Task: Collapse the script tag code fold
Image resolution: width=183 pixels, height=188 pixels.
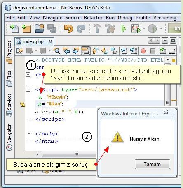Action: pyautogui.click(x=28, y=89)
